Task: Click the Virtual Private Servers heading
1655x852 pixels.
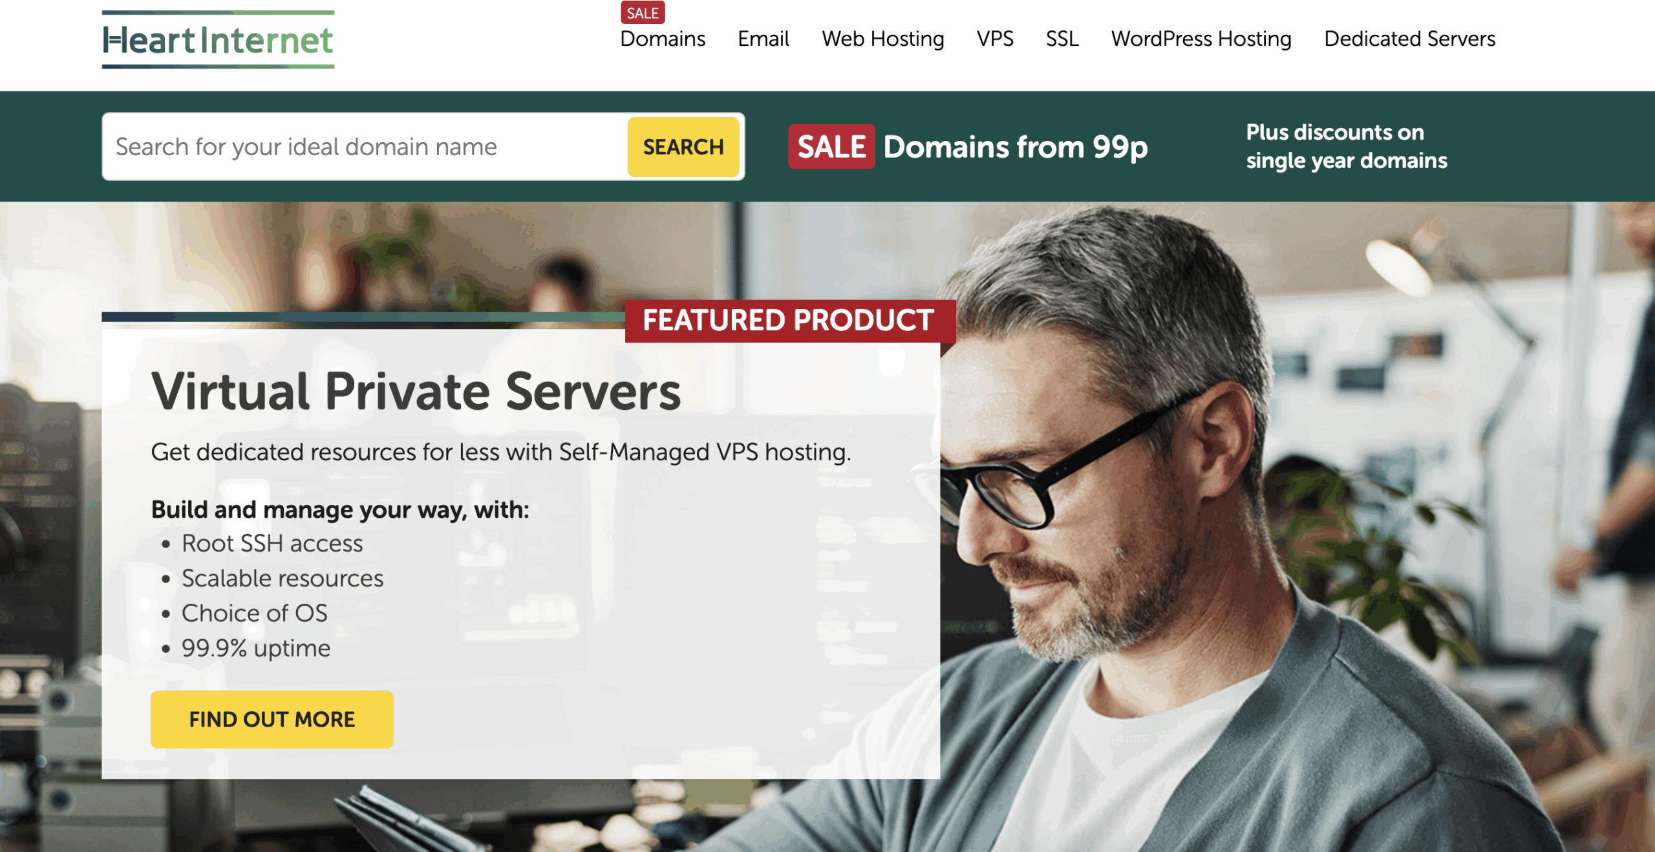Action: pyautogui.click(x=416, y=392)
